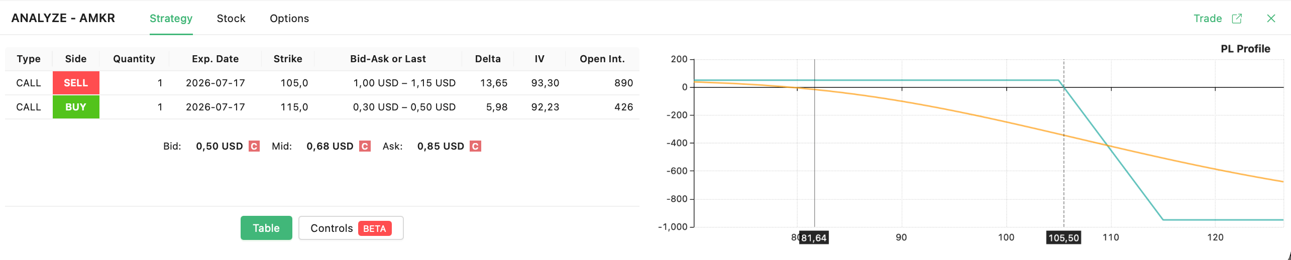Close the Analyze AMKR panel

click(x=1271, y=19)
